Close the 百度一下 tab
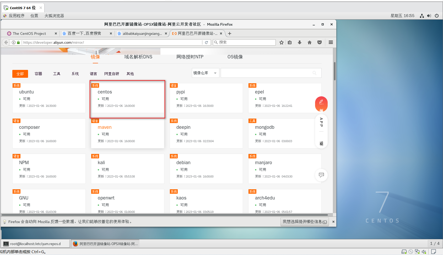 tap(111, 34)
